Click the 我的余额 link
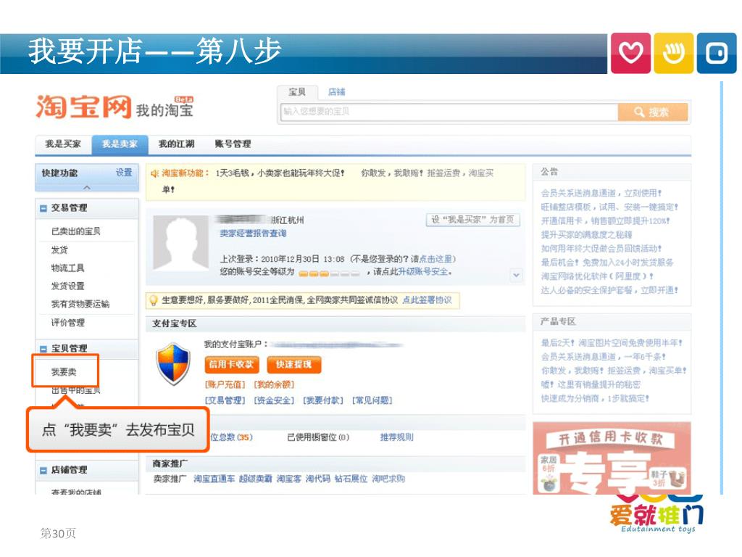This screenshot has height=557, width=742. point(274,384)
